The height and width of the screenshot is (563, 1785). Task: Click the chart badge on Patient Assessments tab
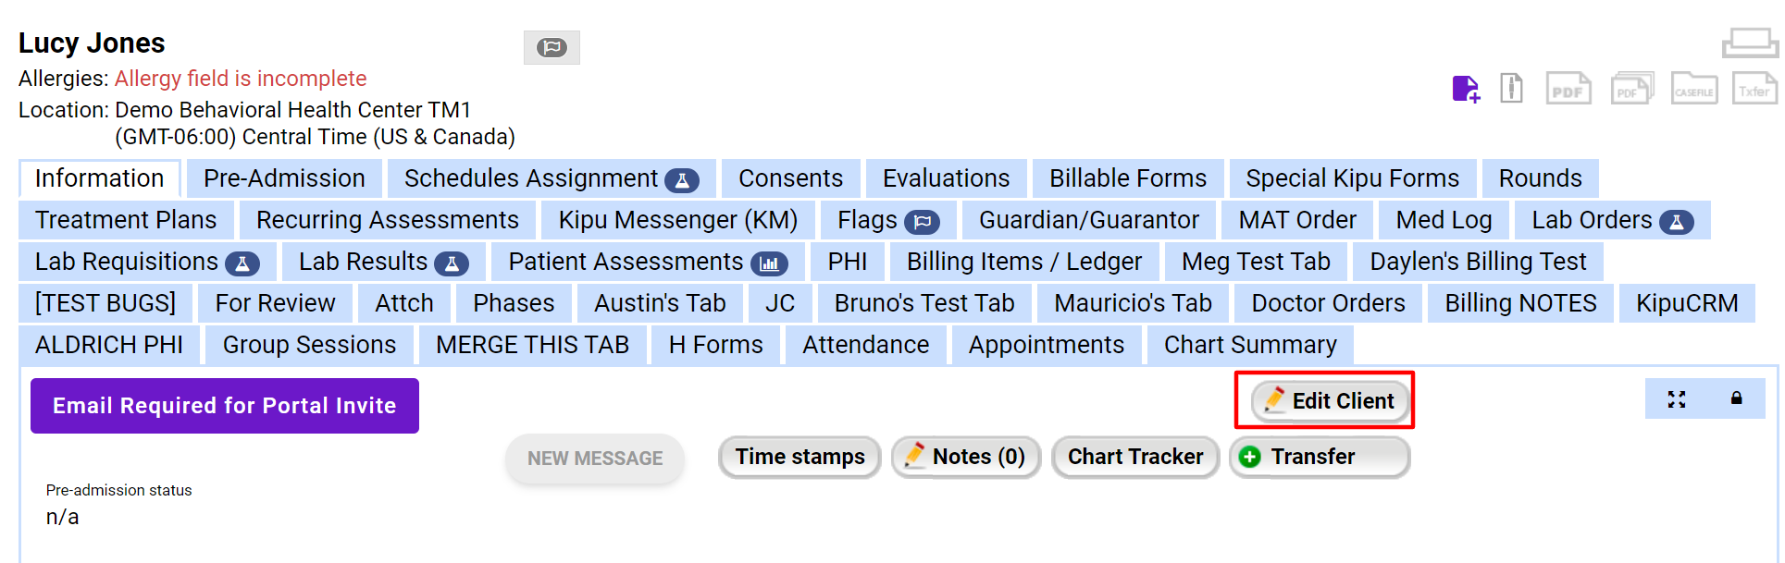click(770, 262)
